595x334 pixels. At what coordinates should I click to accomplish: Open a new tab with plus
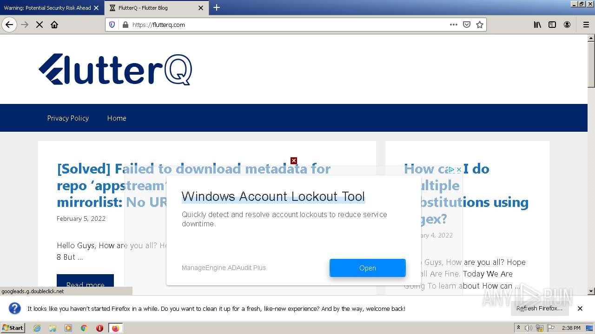coord(217,7)
